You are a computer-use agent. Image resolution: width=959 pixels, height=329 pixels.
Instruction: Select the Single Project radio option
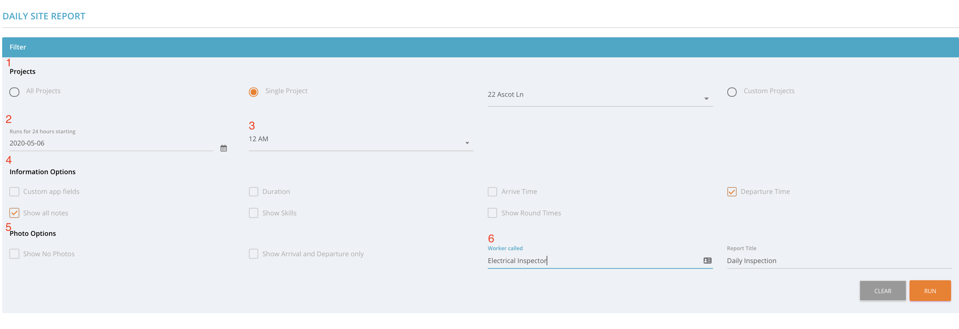(254, 92)
